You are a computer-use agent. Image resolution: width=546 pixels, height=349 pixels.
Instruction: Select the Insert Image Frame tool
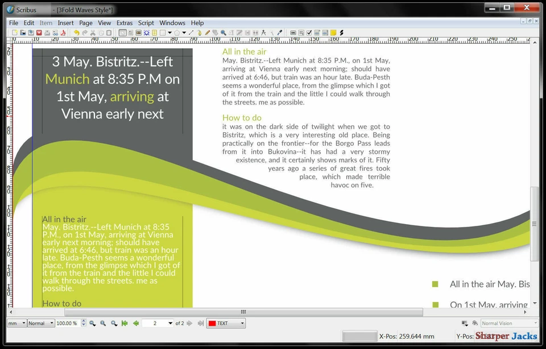pyautogui.click(x=139, y=32)
